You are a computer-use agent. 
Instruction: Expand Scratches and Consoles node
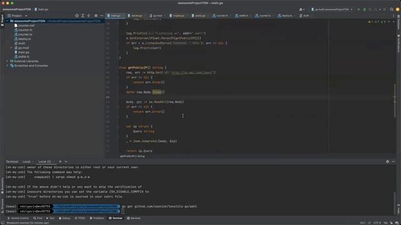coord(8,66)
